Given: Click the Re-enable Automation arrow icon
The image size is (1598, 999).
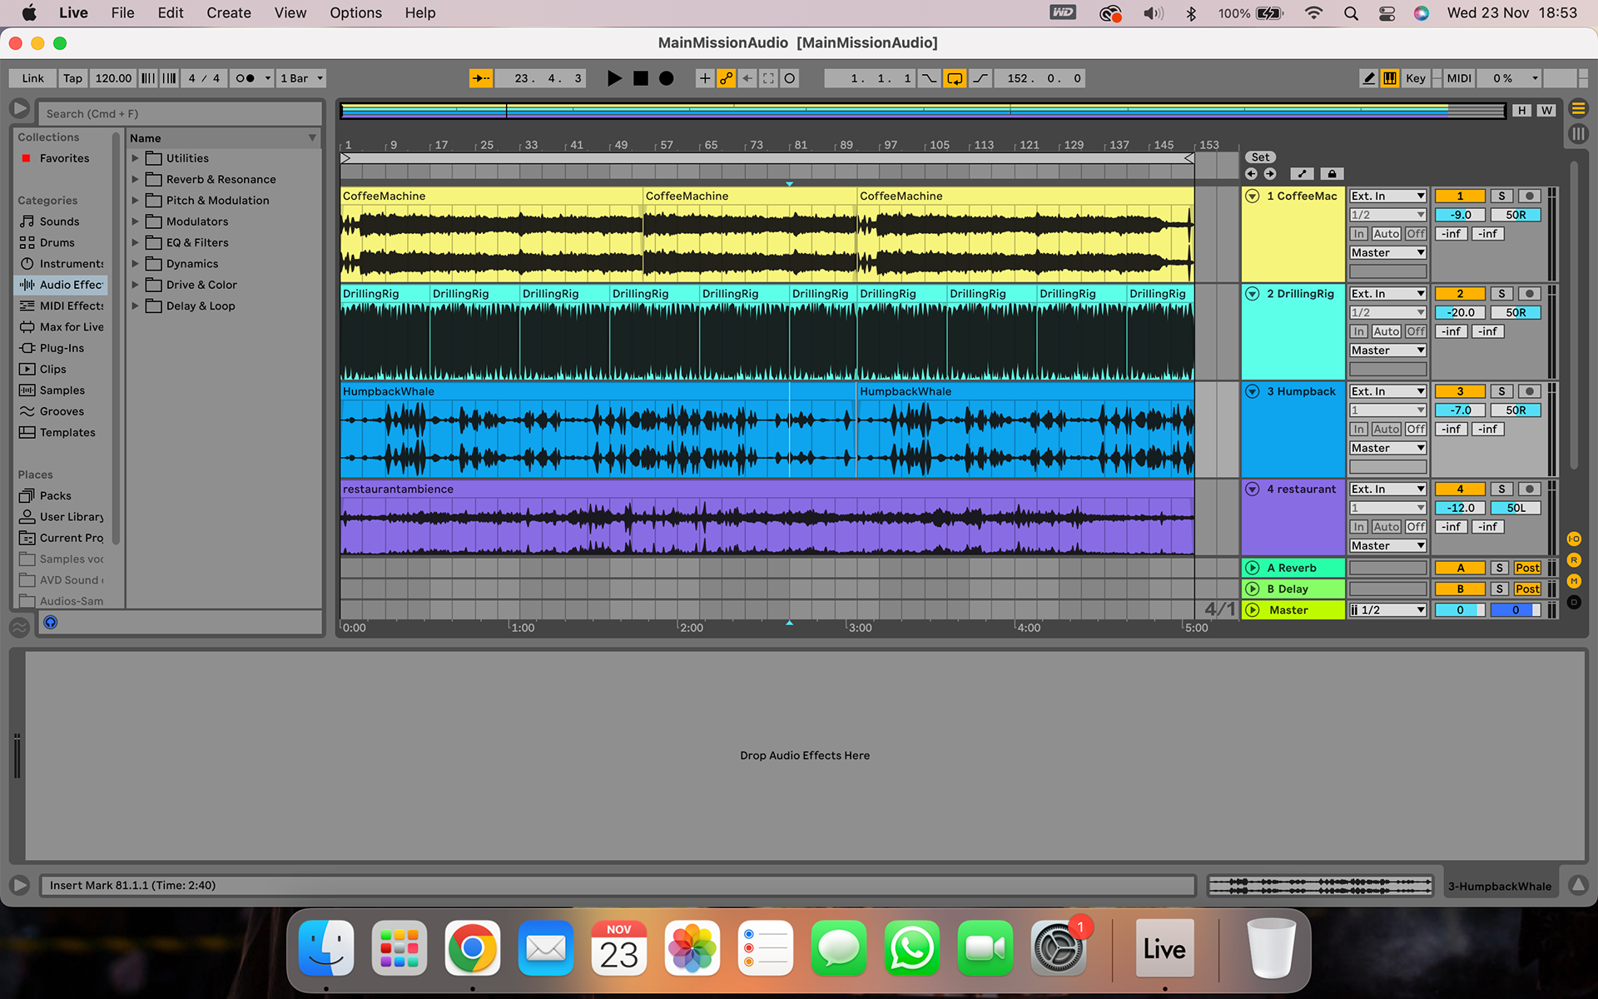Looking at the screenshot, I should 747,78.
